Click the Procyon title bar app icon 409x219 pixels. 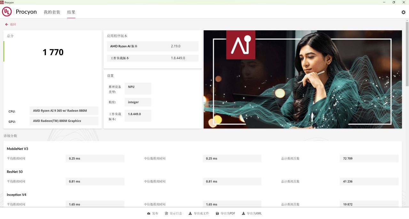click(x=2, y=2)
